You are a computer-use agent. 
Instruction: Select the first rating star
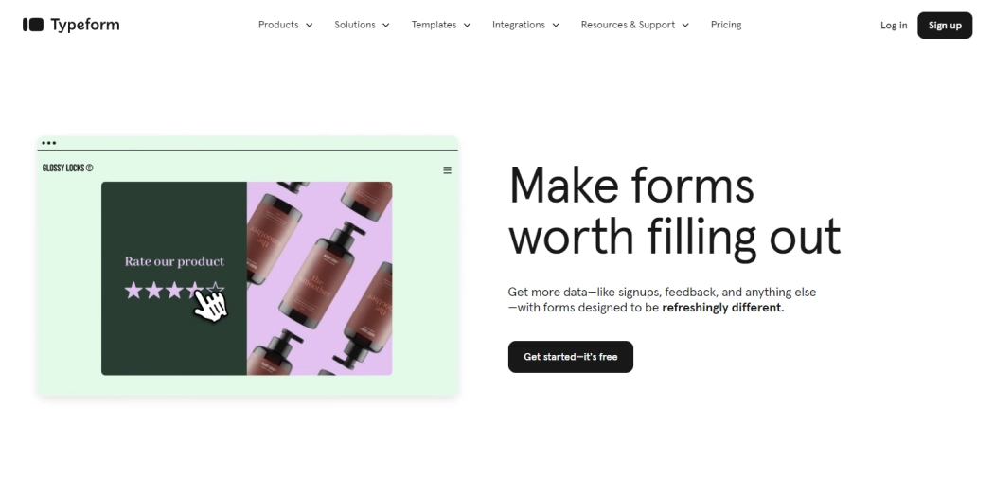133,291
